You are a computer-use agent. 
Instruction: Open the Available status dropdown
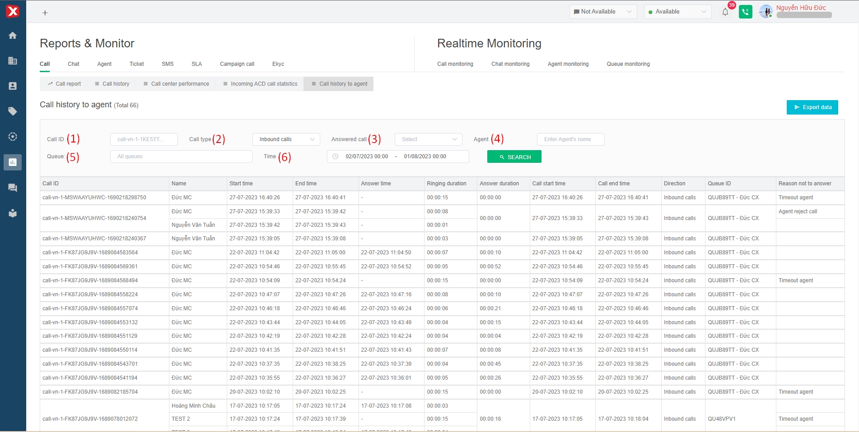(x=677, y=12)
